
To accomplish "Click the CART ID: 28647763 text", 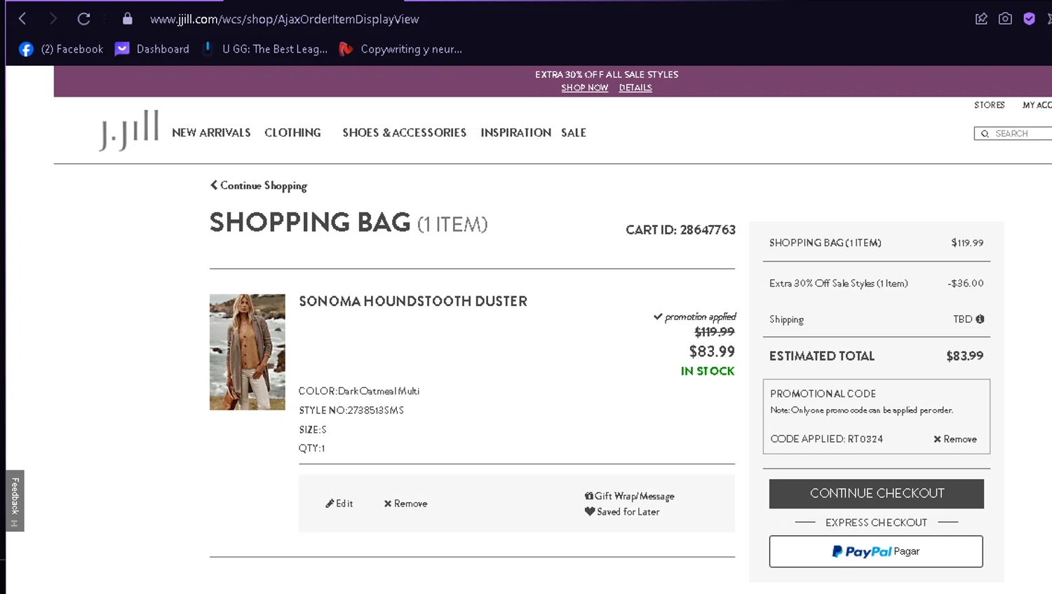I will 680,230.
